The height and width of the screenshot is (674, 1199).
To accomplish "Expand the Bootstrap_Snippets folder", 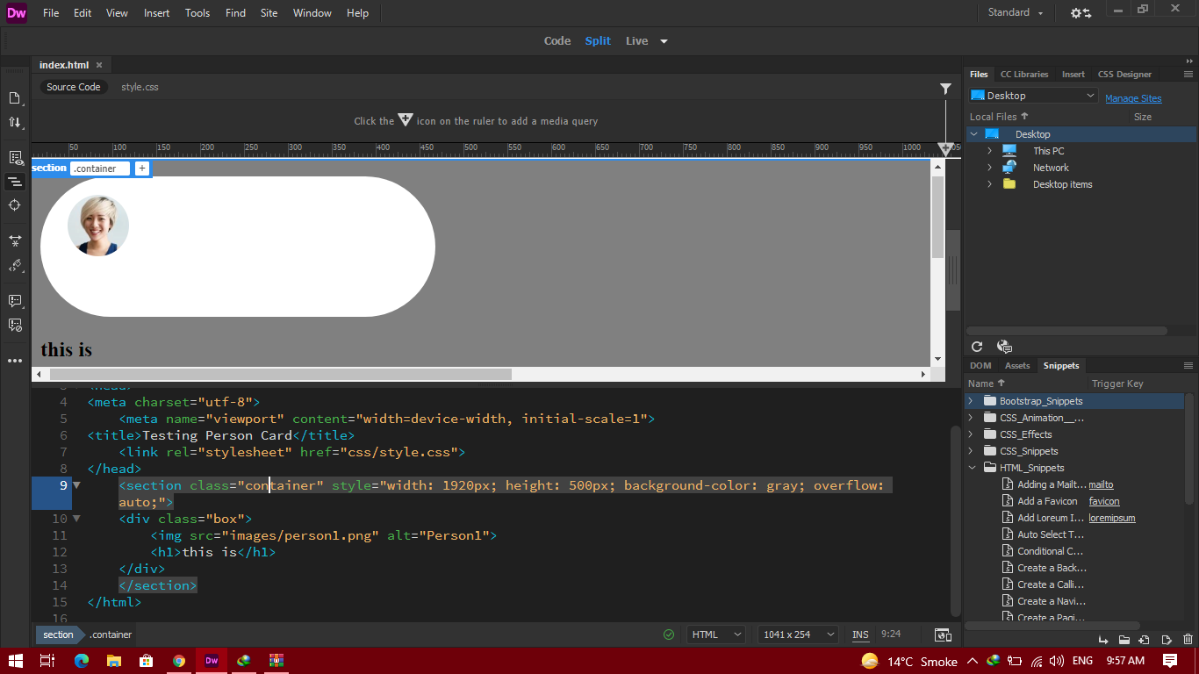I will 970,401.
